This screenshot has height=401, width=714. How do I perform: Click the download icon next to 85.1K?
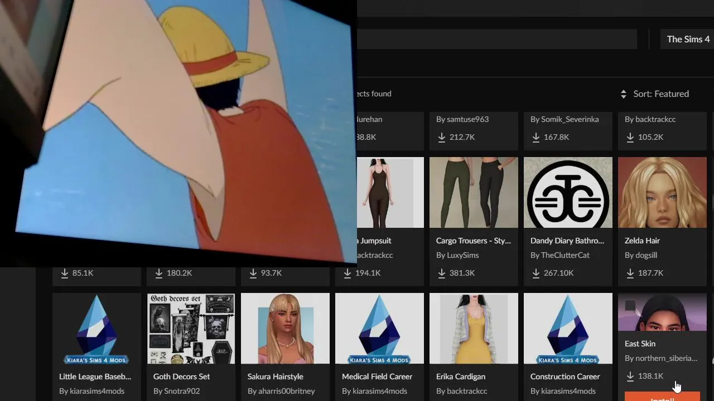pyautogui.click(x=65, y=273)
